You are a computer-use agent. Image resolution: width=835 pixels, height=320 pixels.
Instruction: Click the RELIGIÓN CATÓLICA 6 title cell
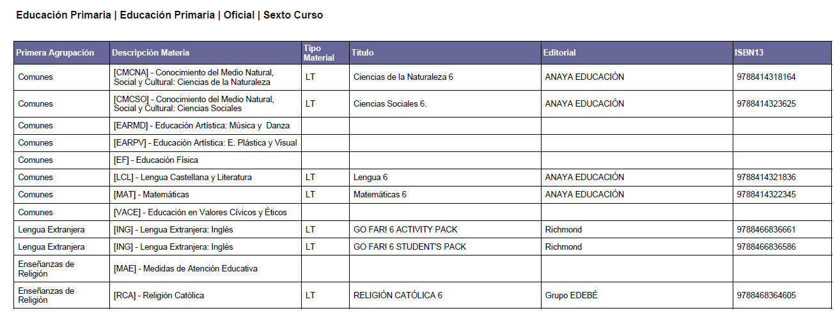click(444, 295)
